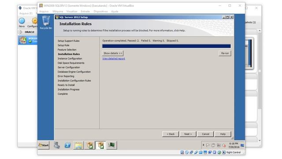Click the VM preview thumbnail in Manager
The width and height of the screenshot is (282, 159).
click(x=249, y=53)
